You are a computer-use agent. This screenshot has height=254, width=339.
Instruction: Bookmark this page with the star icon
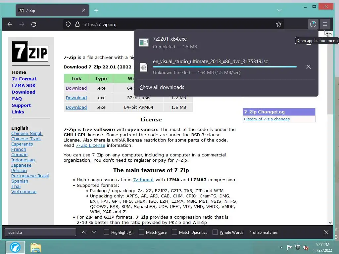click(x=279, y=24)
